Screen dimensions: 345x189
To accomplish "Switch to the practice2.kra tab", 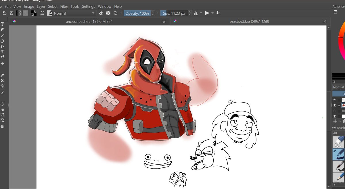I will pyautogui.click(x=249, y=22).
